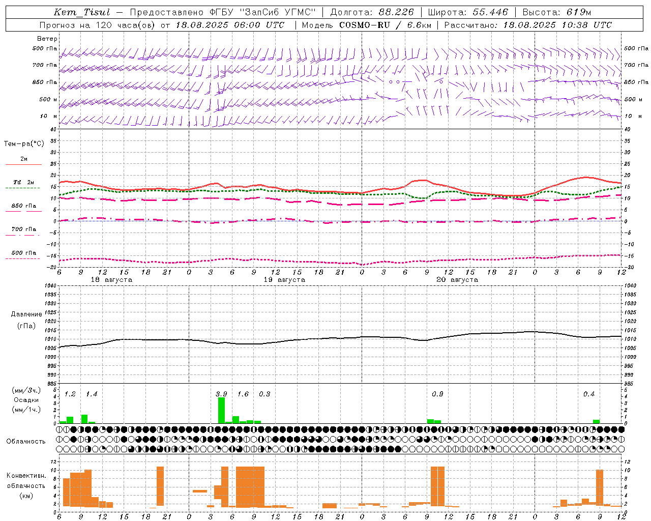
Task: Click the green dotted swatch under 'Td 2м' legend
Action: tap(22, 188)
